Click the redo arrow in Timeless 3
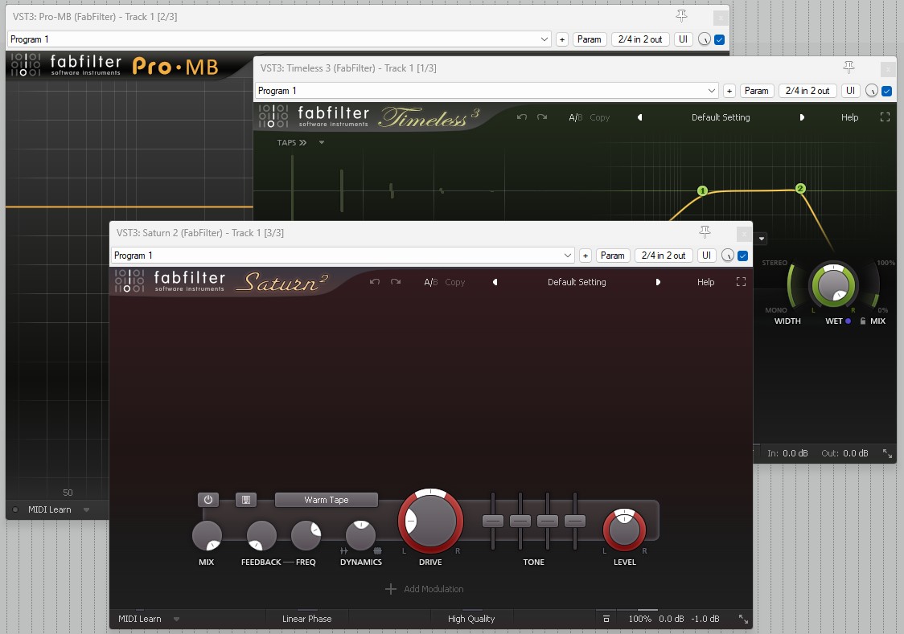904x634 pixels. coord(542,117)
